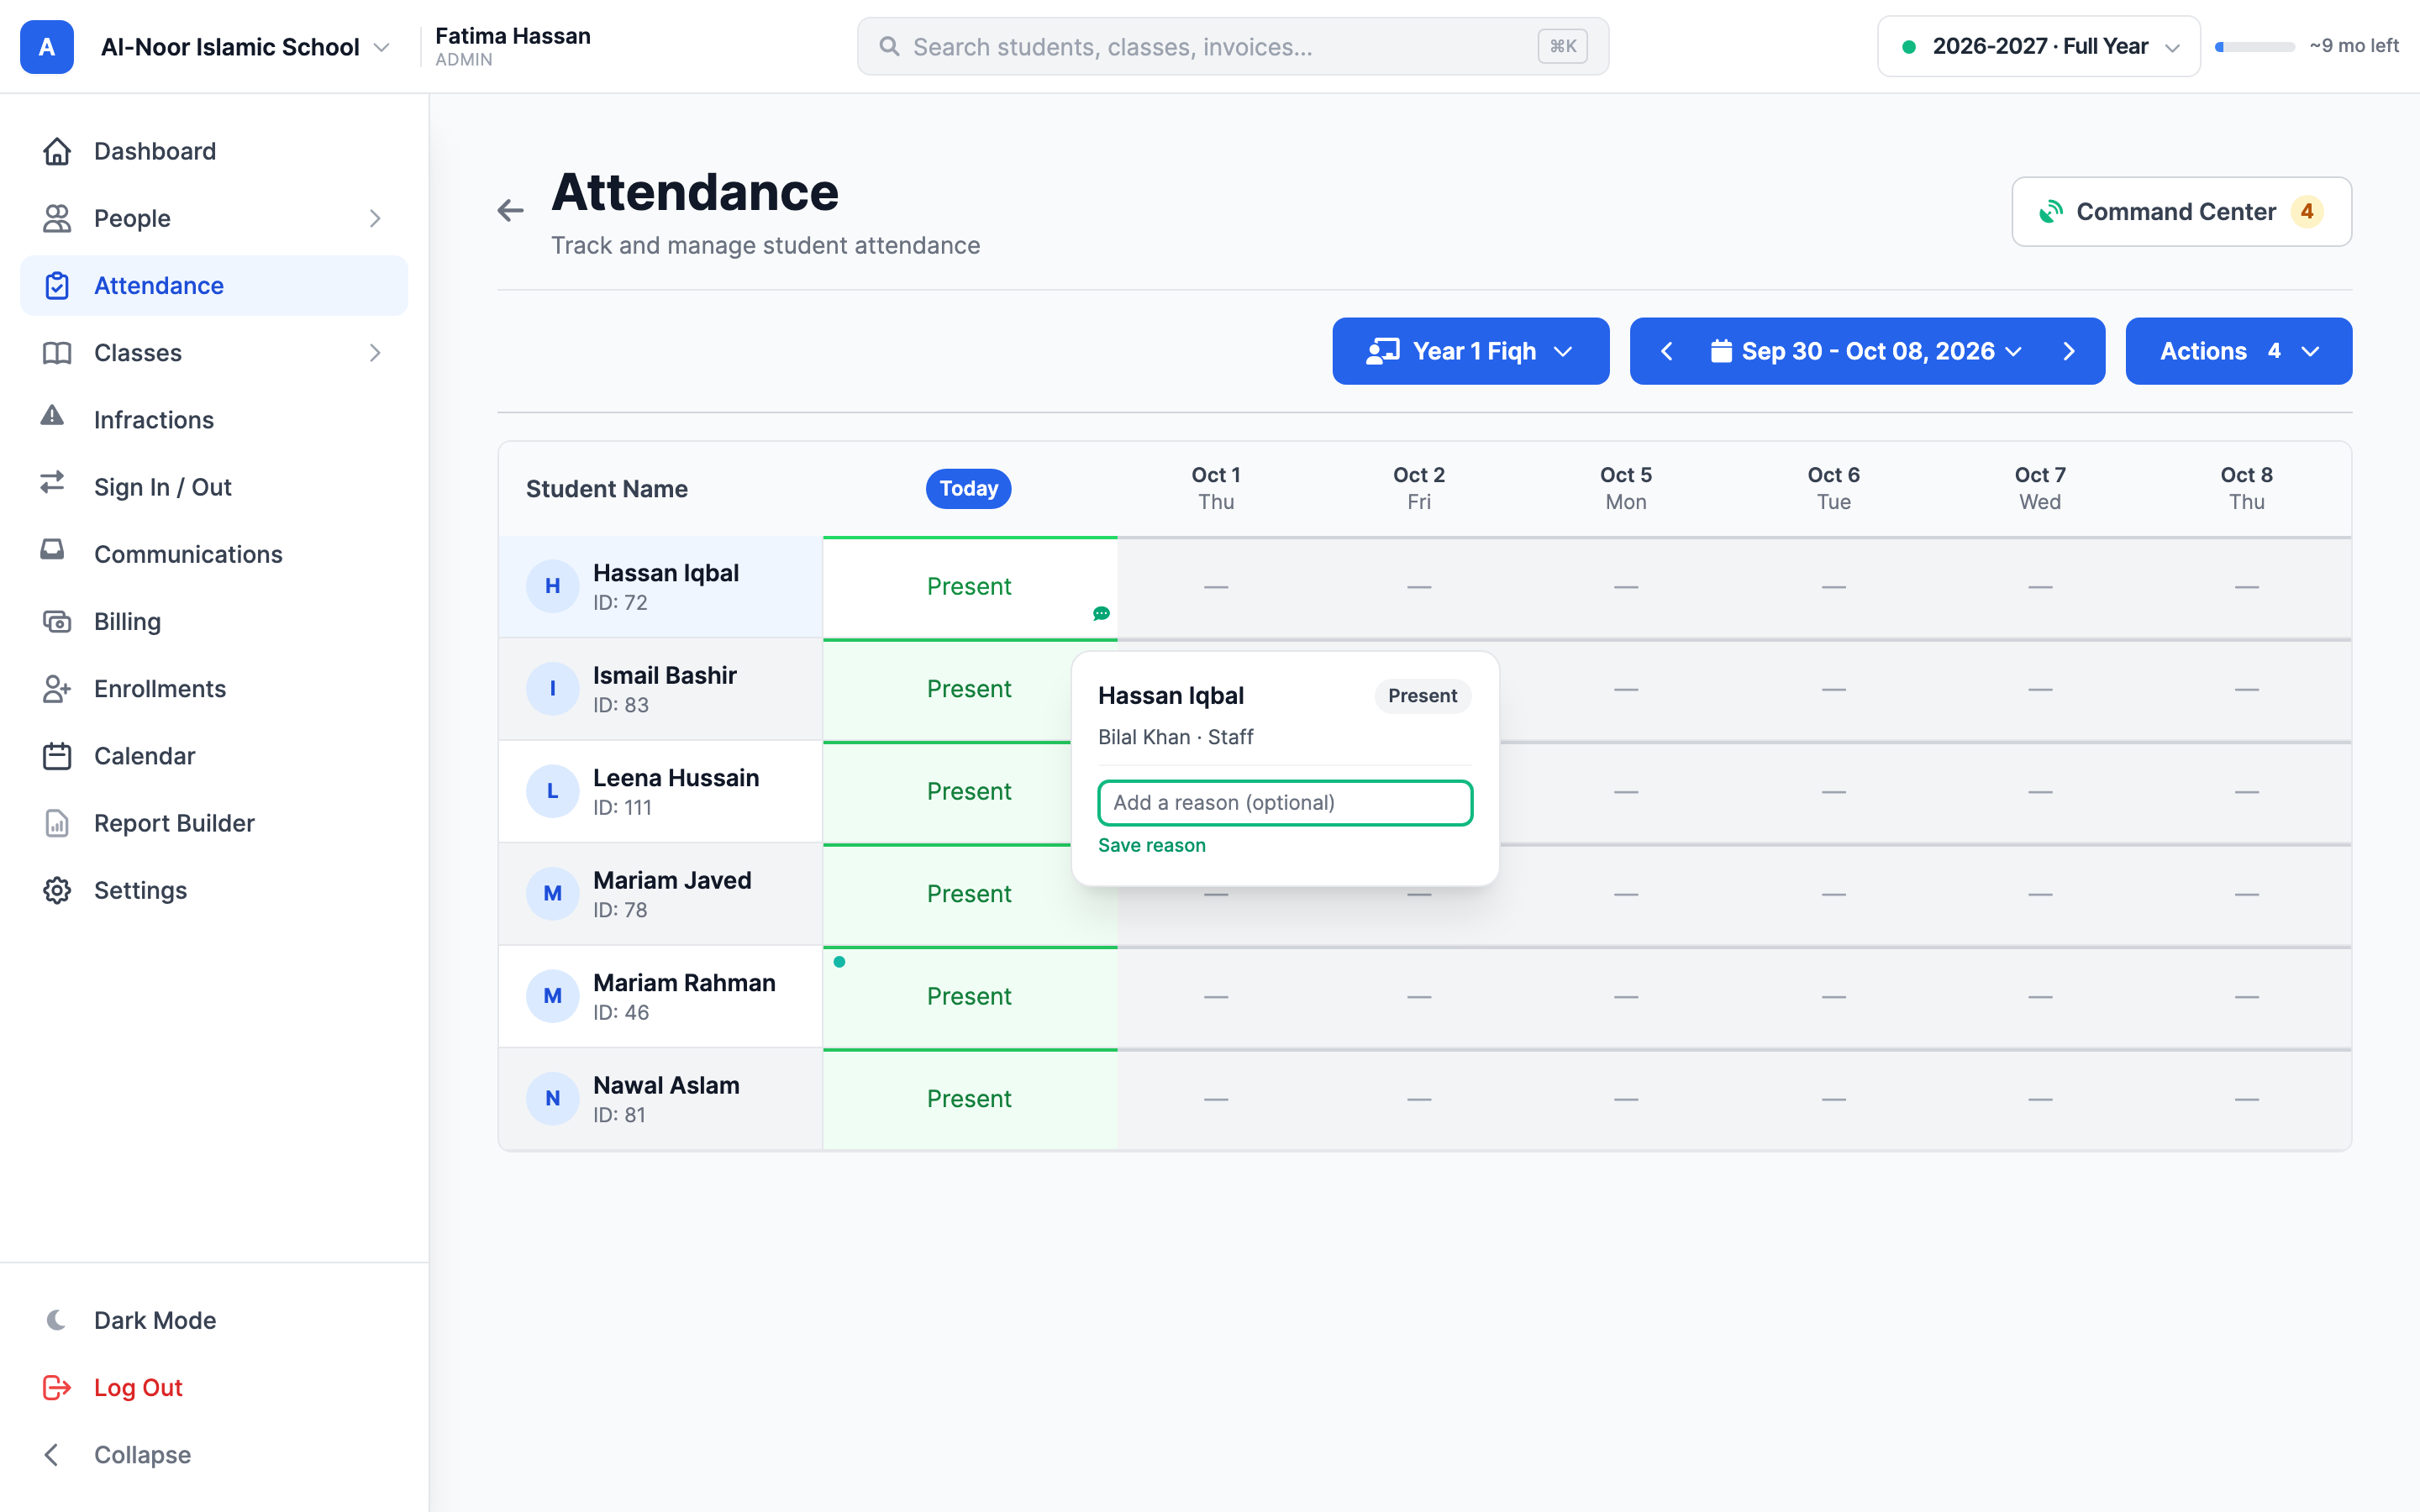Click the Today badge
Viewport: 2420px width, 1512px height.
coord(968,488)
